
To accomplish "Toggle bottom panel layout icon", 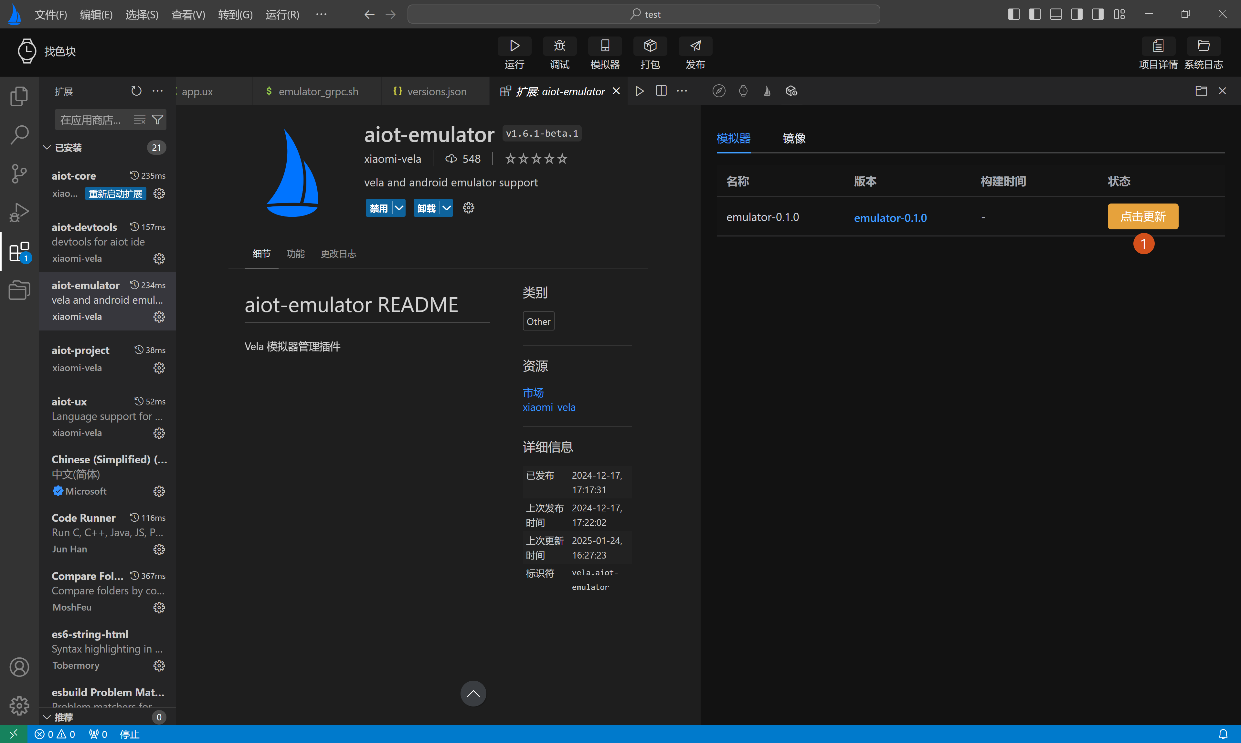I will pyautogui.click(x=1056, y=14).
